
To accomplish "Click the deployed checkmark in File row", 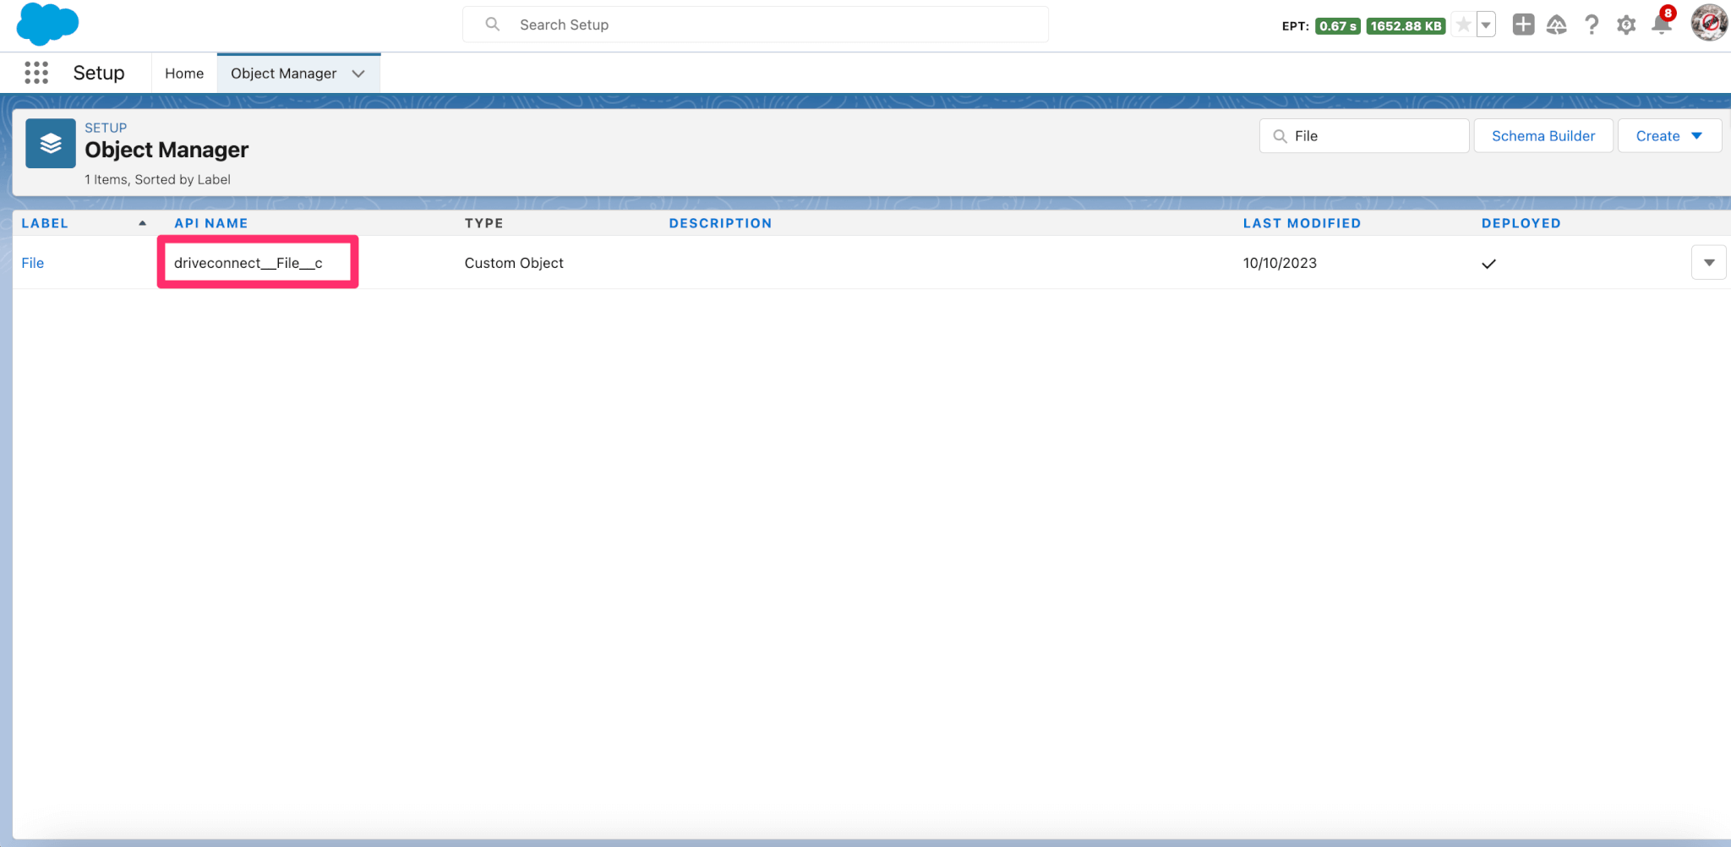I will point(1488,264).
